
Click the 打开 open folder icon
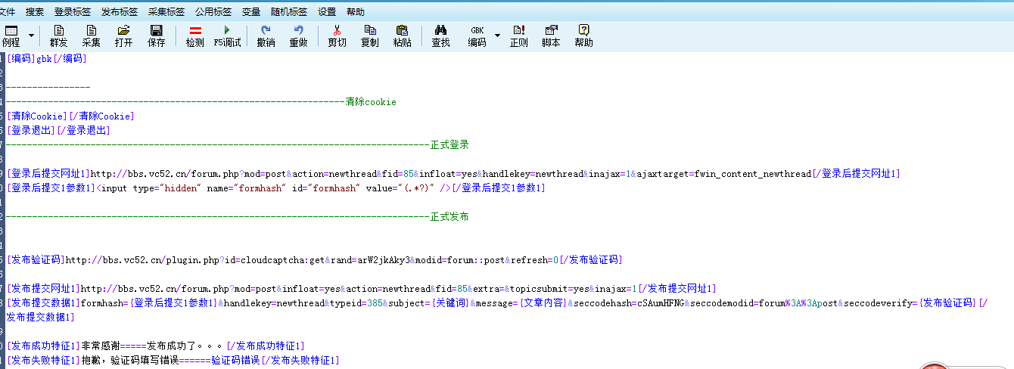pyautogui.click(x=124, y=36)
